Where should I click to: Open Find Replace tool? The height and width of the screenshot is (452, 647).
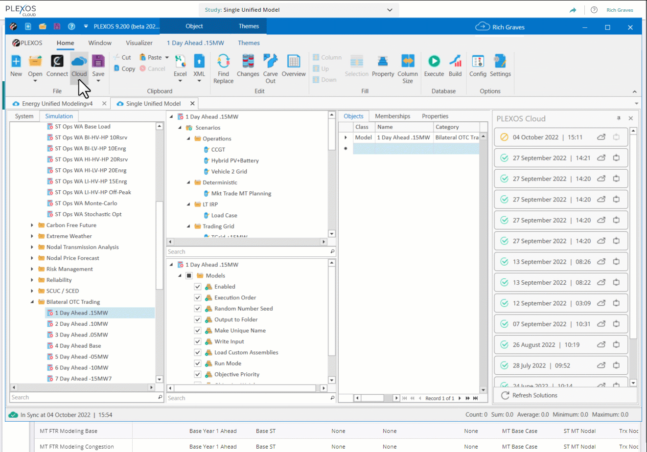pos(224,61)
